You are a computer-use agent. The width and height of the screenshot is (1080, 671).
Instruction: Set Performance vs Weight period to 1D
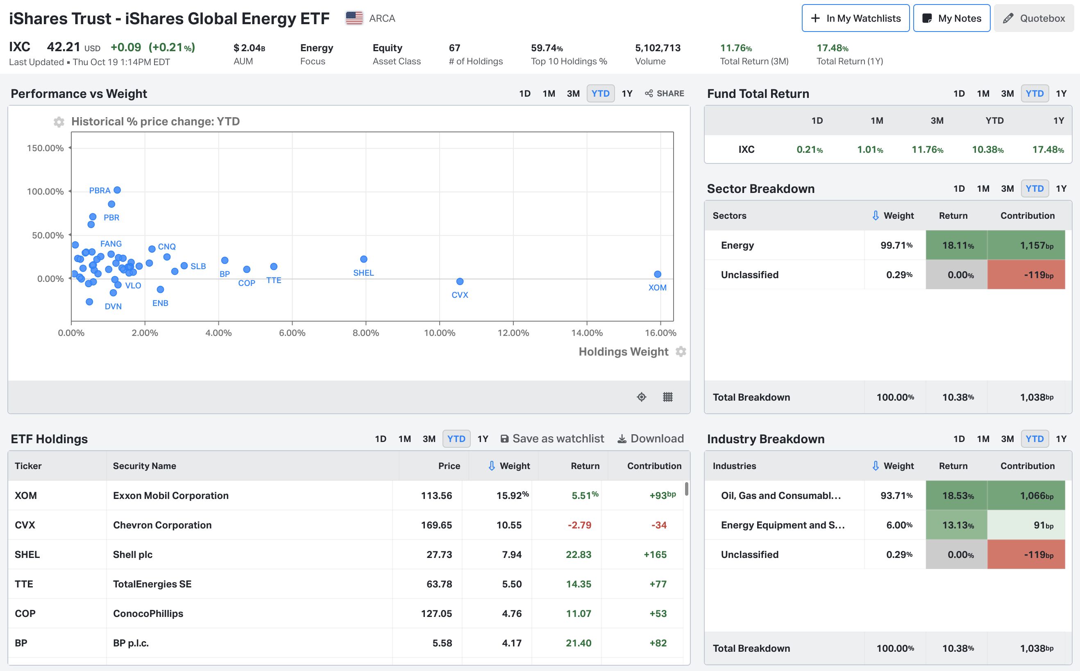point(524,93)
